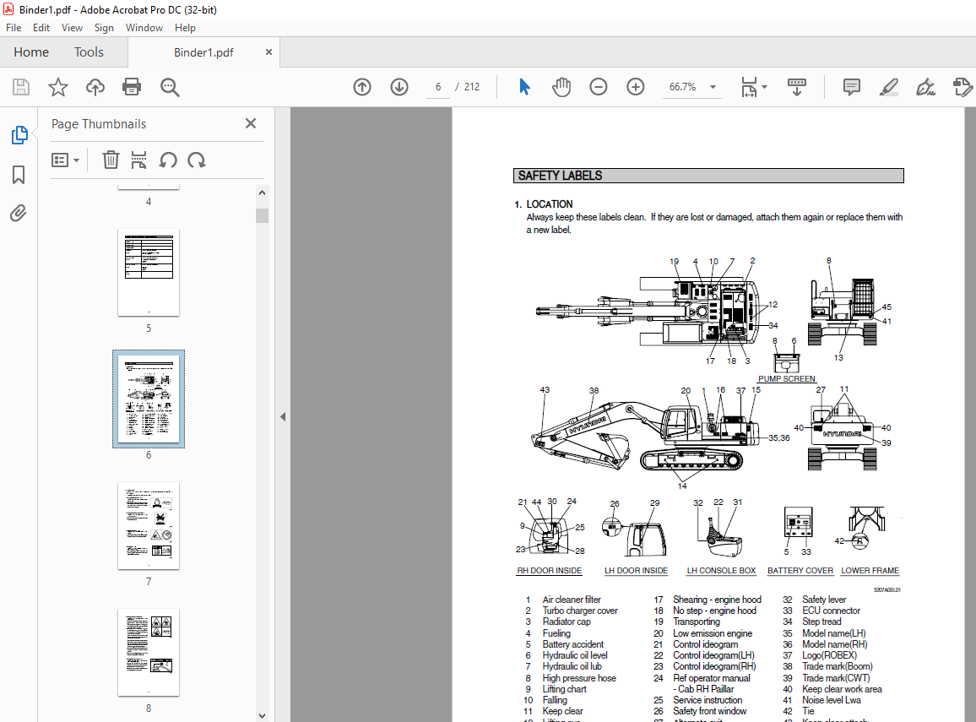Rotate page clockwise
This screenshot has width=976, height=722.
197,160
